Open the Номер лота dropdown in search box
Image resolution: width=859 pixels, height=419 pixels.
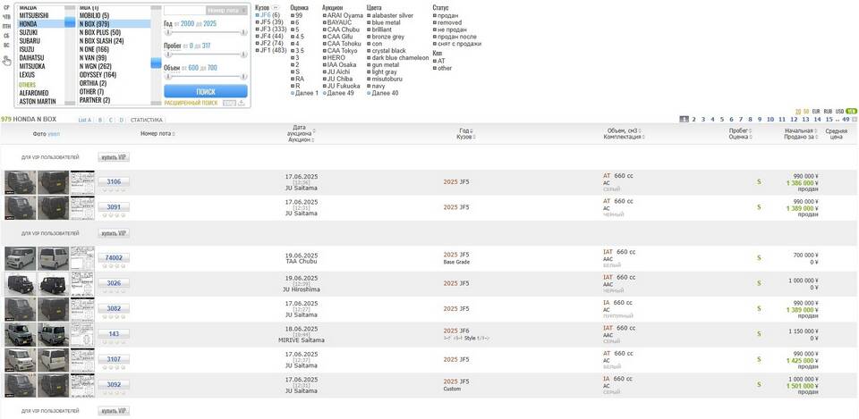click(226, 11)
